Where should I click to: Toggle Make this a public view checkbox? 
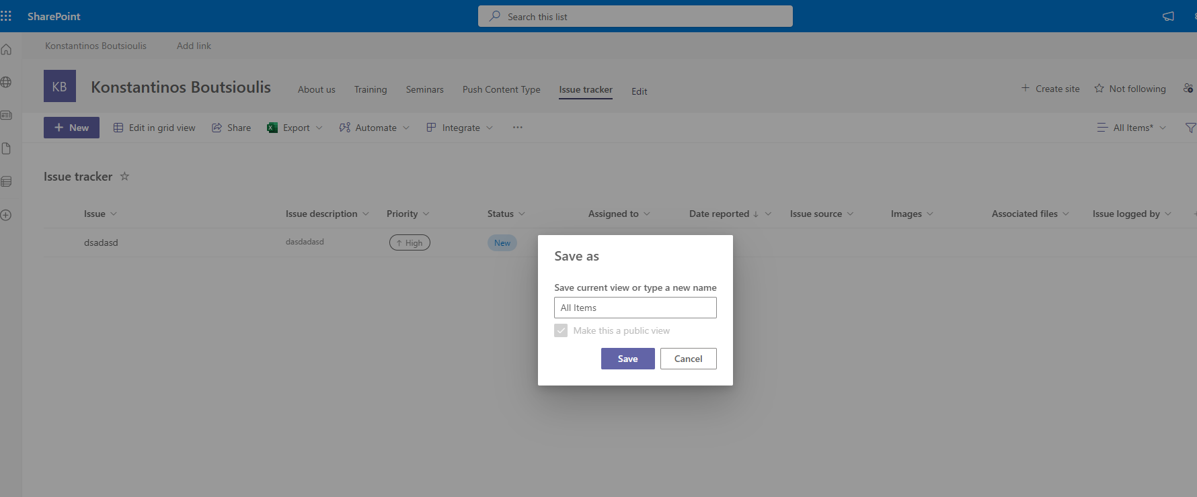561,330
